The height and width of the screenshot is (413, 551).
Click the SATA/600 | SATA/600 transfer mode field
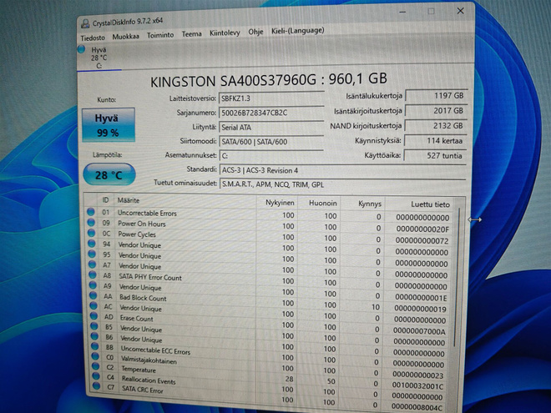(271, 141)
